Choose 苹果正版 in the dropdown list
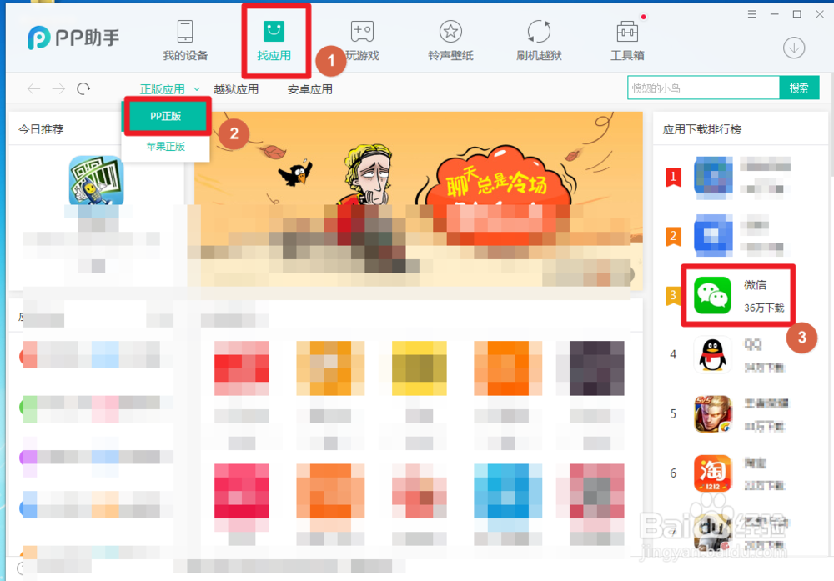834x581 pixels. pos(165,147)
